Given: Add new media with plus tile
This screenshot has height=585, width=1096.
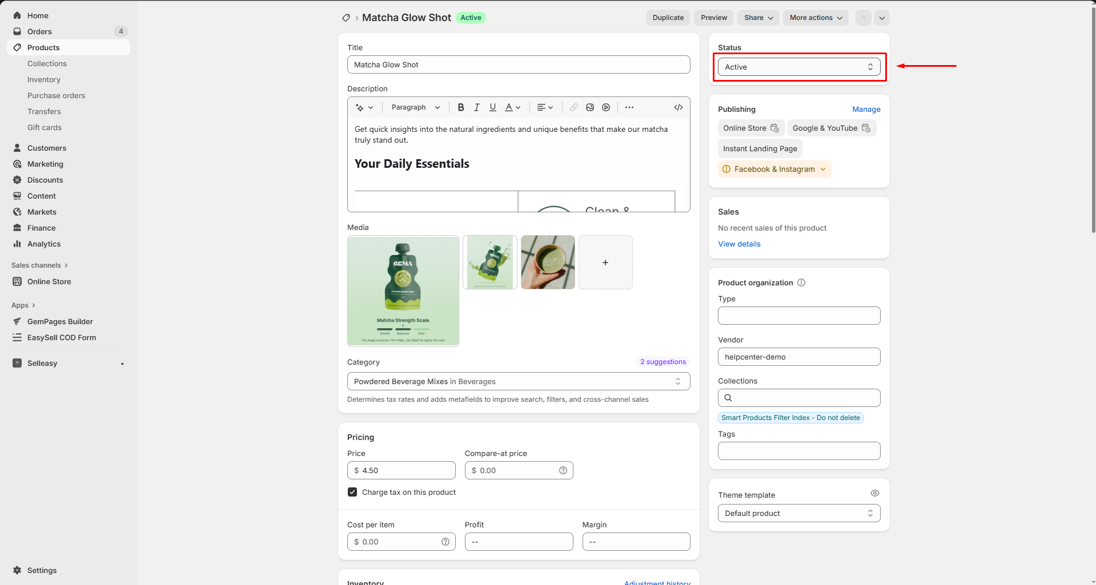Looking at the screenshot, I should coord(605,263).
